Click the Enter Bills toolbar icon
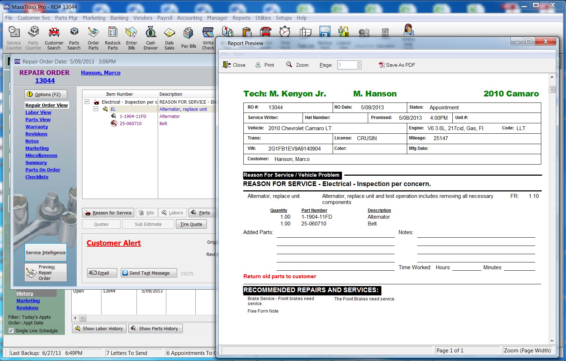566x361 pixels. pyautogui.click(x=132, y=38)
